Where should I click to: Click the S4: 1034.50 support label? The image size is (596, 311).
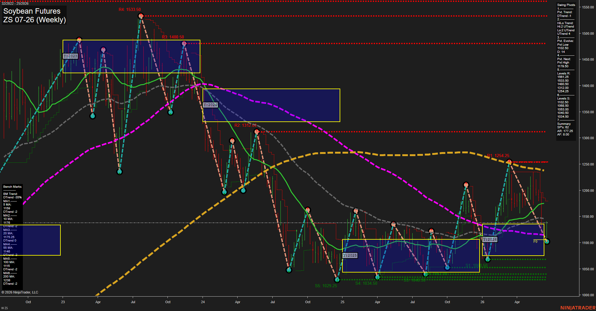(366, 283)
